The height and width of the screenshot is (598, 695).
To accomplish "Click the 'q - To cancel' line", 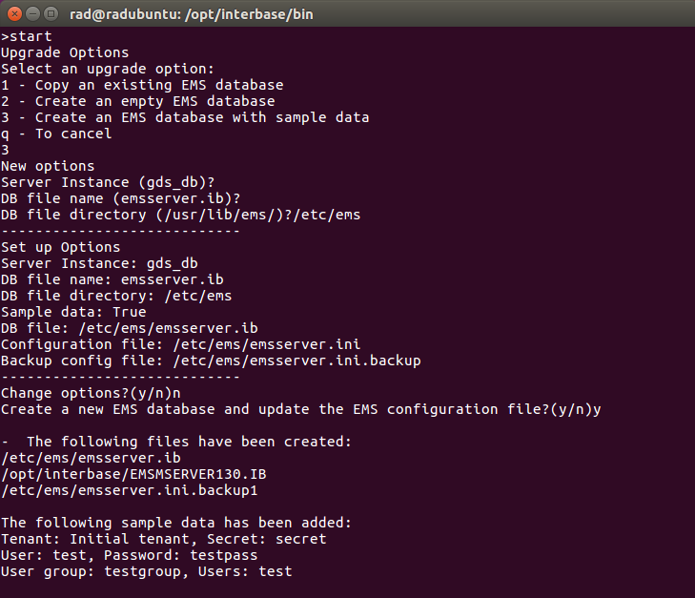I will tap(56, 134).
